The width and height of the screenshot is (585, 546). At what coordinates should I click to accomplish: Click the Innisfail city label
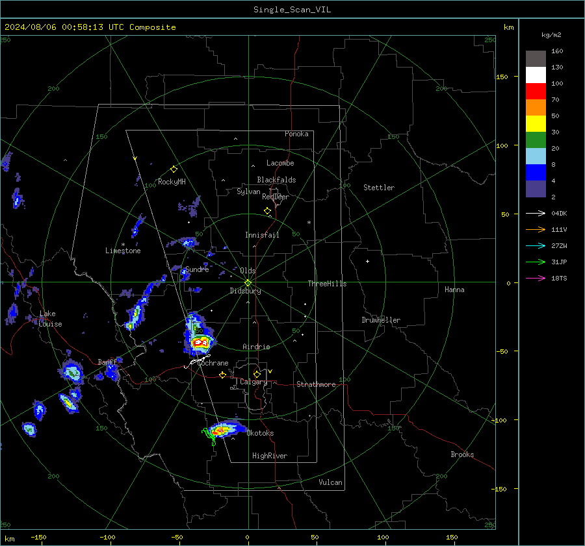coord(262,235)
